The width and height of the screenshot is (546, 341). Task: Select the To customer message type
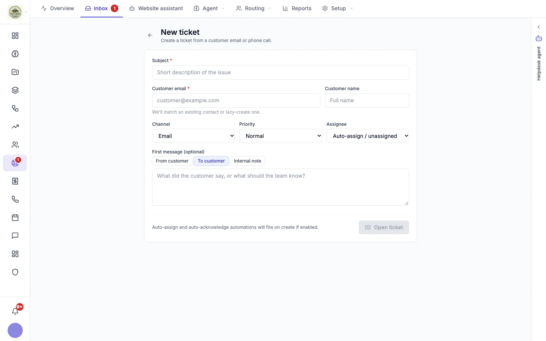click(x=211, y=161)
